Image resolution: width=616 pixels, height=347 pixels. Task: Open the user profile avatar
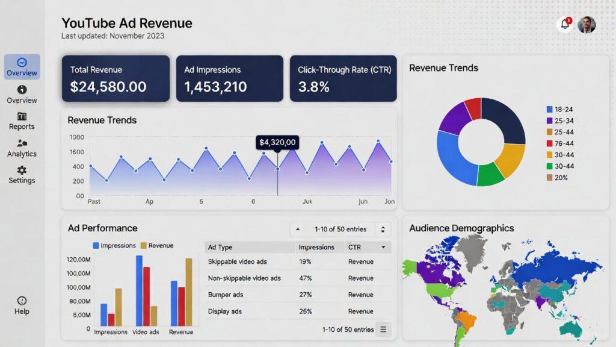(x=587, y=24)
